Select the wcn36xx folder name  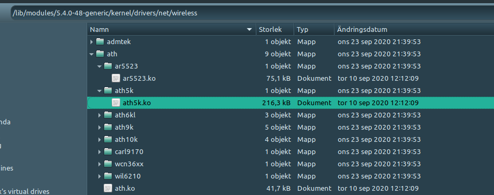point(129,164)
